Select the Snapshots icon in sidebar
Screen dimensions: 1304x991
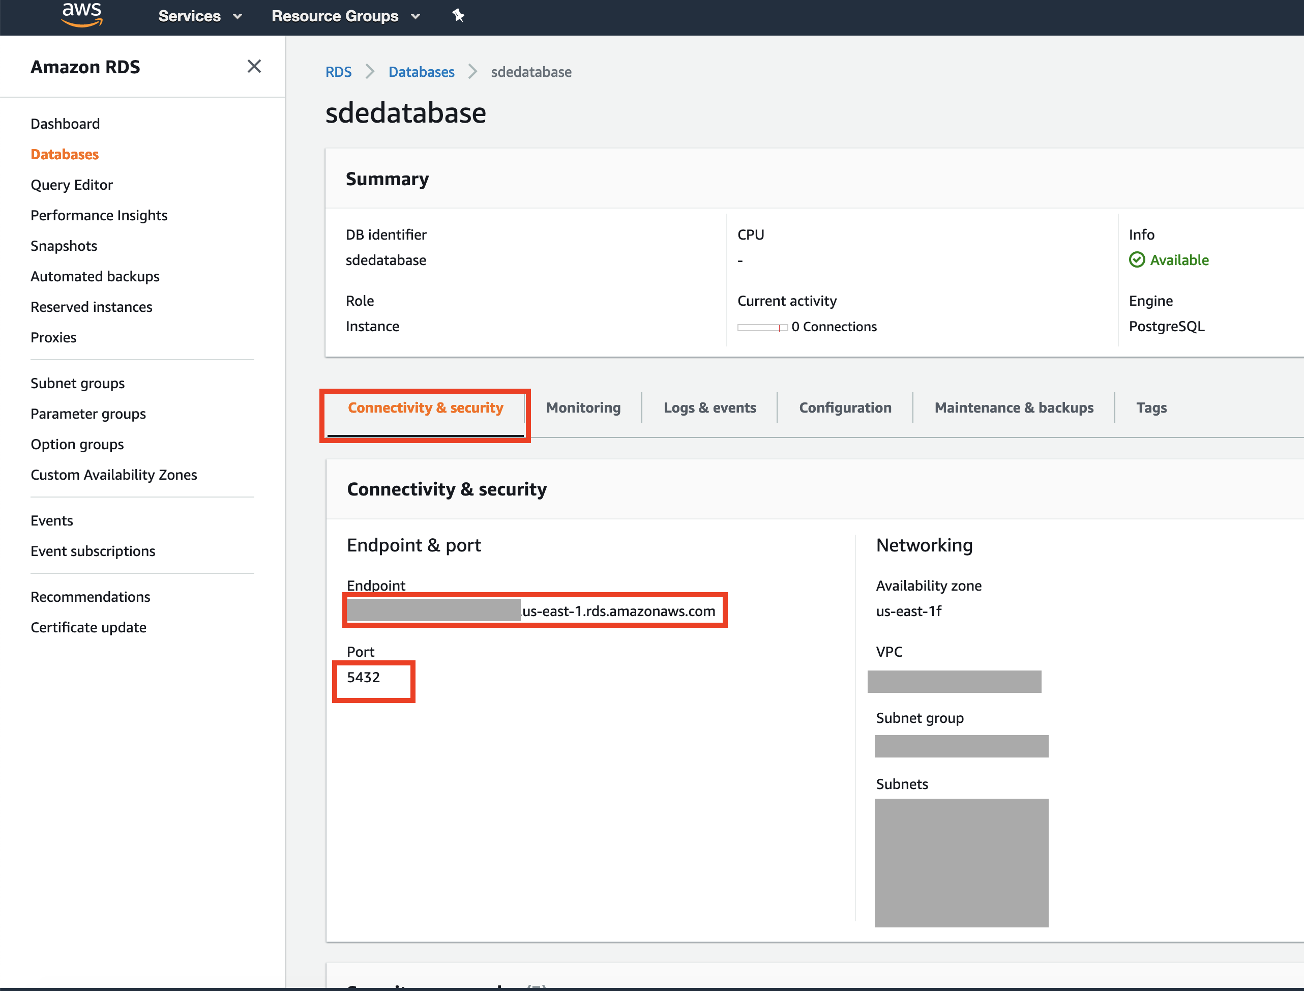coord(64,246)
